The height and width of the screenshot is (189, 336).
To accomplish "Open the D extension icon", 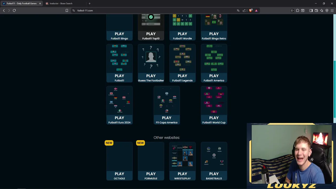I will coord(292,10).
